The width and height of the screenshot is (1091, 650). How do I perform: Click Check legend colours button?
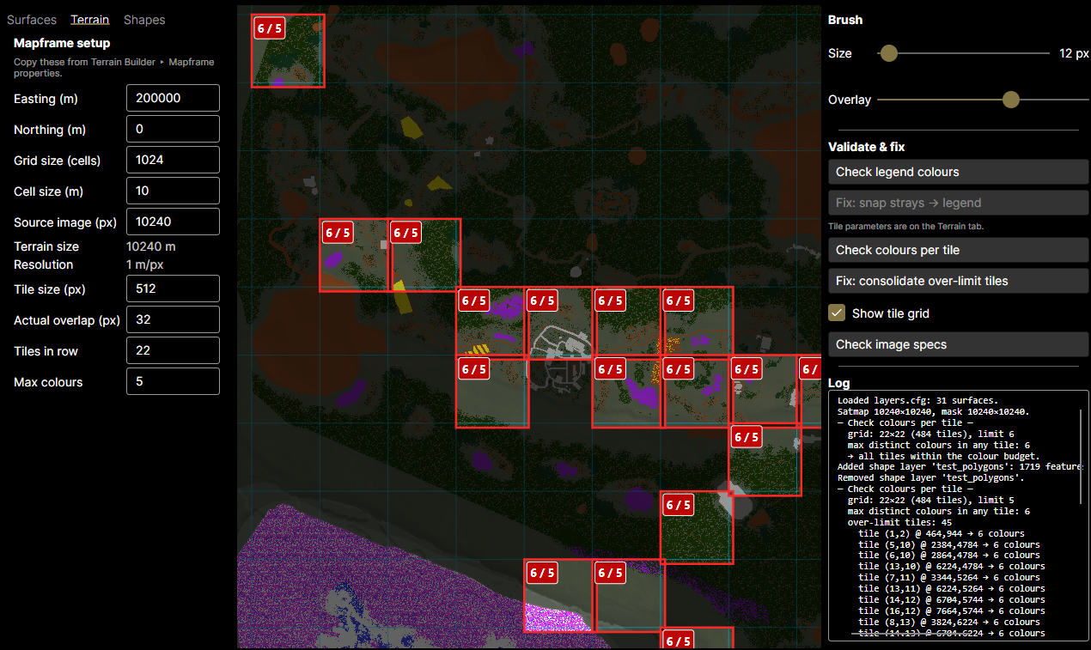coord(959,172)
